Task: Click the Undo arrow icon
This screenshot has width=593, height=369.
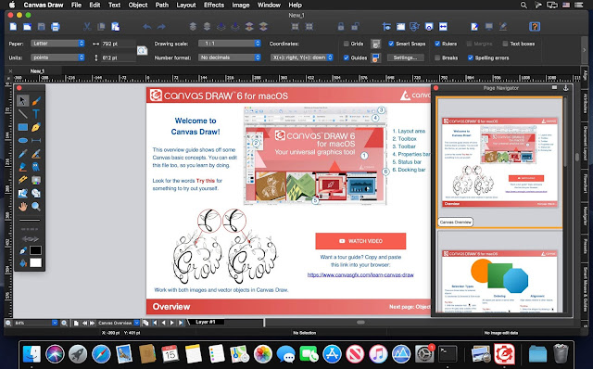Action: click(x=146, y=27)
